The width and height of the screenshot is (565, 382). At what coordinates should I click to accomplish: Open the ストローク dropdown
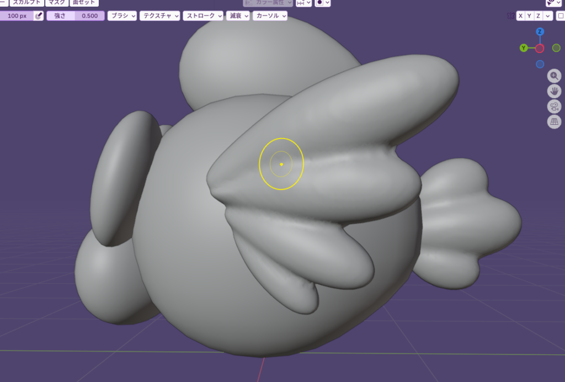coord(202,16)
